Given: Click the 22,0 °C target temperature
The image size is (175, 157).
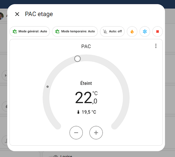Looking at the screenshot, I should 86,98.
